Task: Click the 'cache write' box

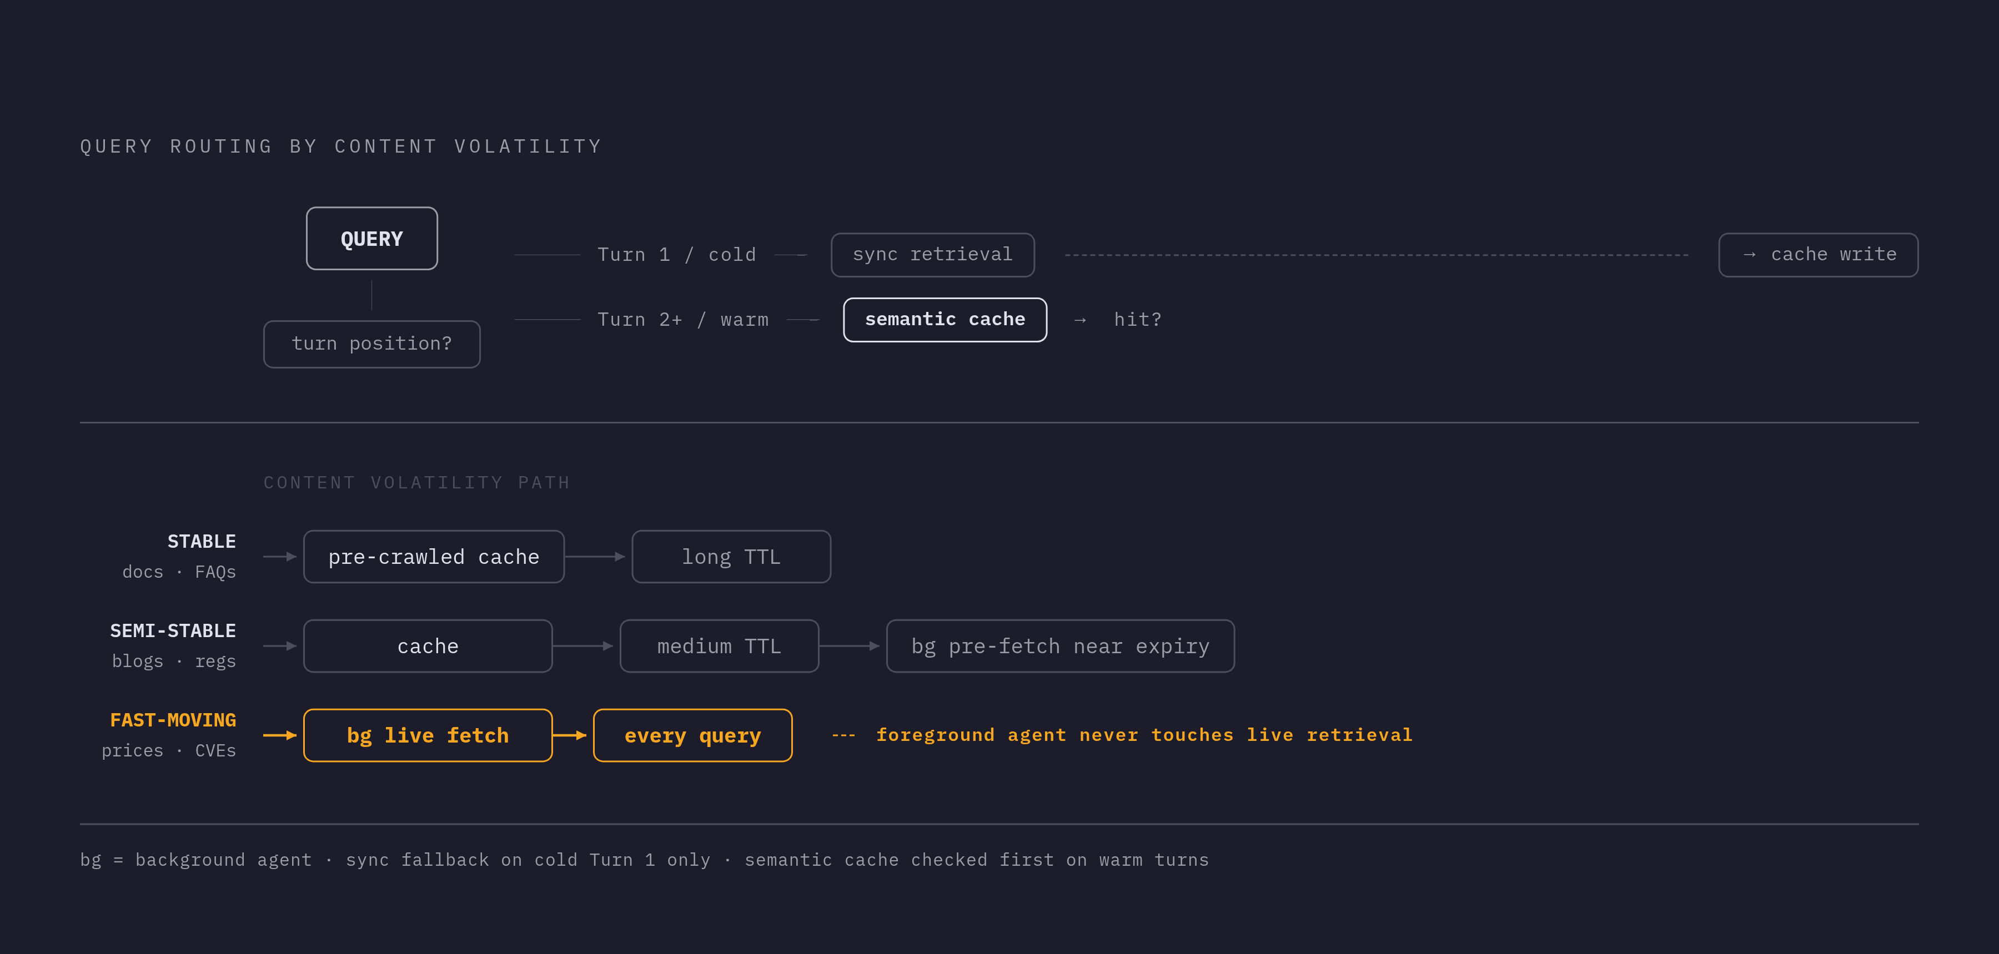Action: [1817, 254]
